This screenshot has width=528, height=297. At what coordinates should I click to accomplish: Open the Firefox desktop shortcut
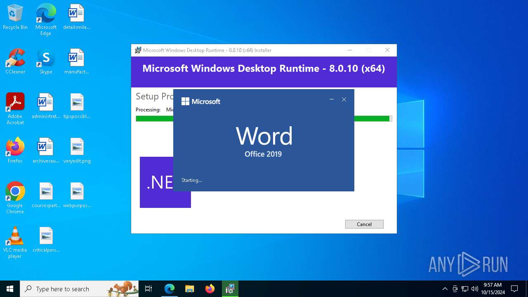pos(15,151)
